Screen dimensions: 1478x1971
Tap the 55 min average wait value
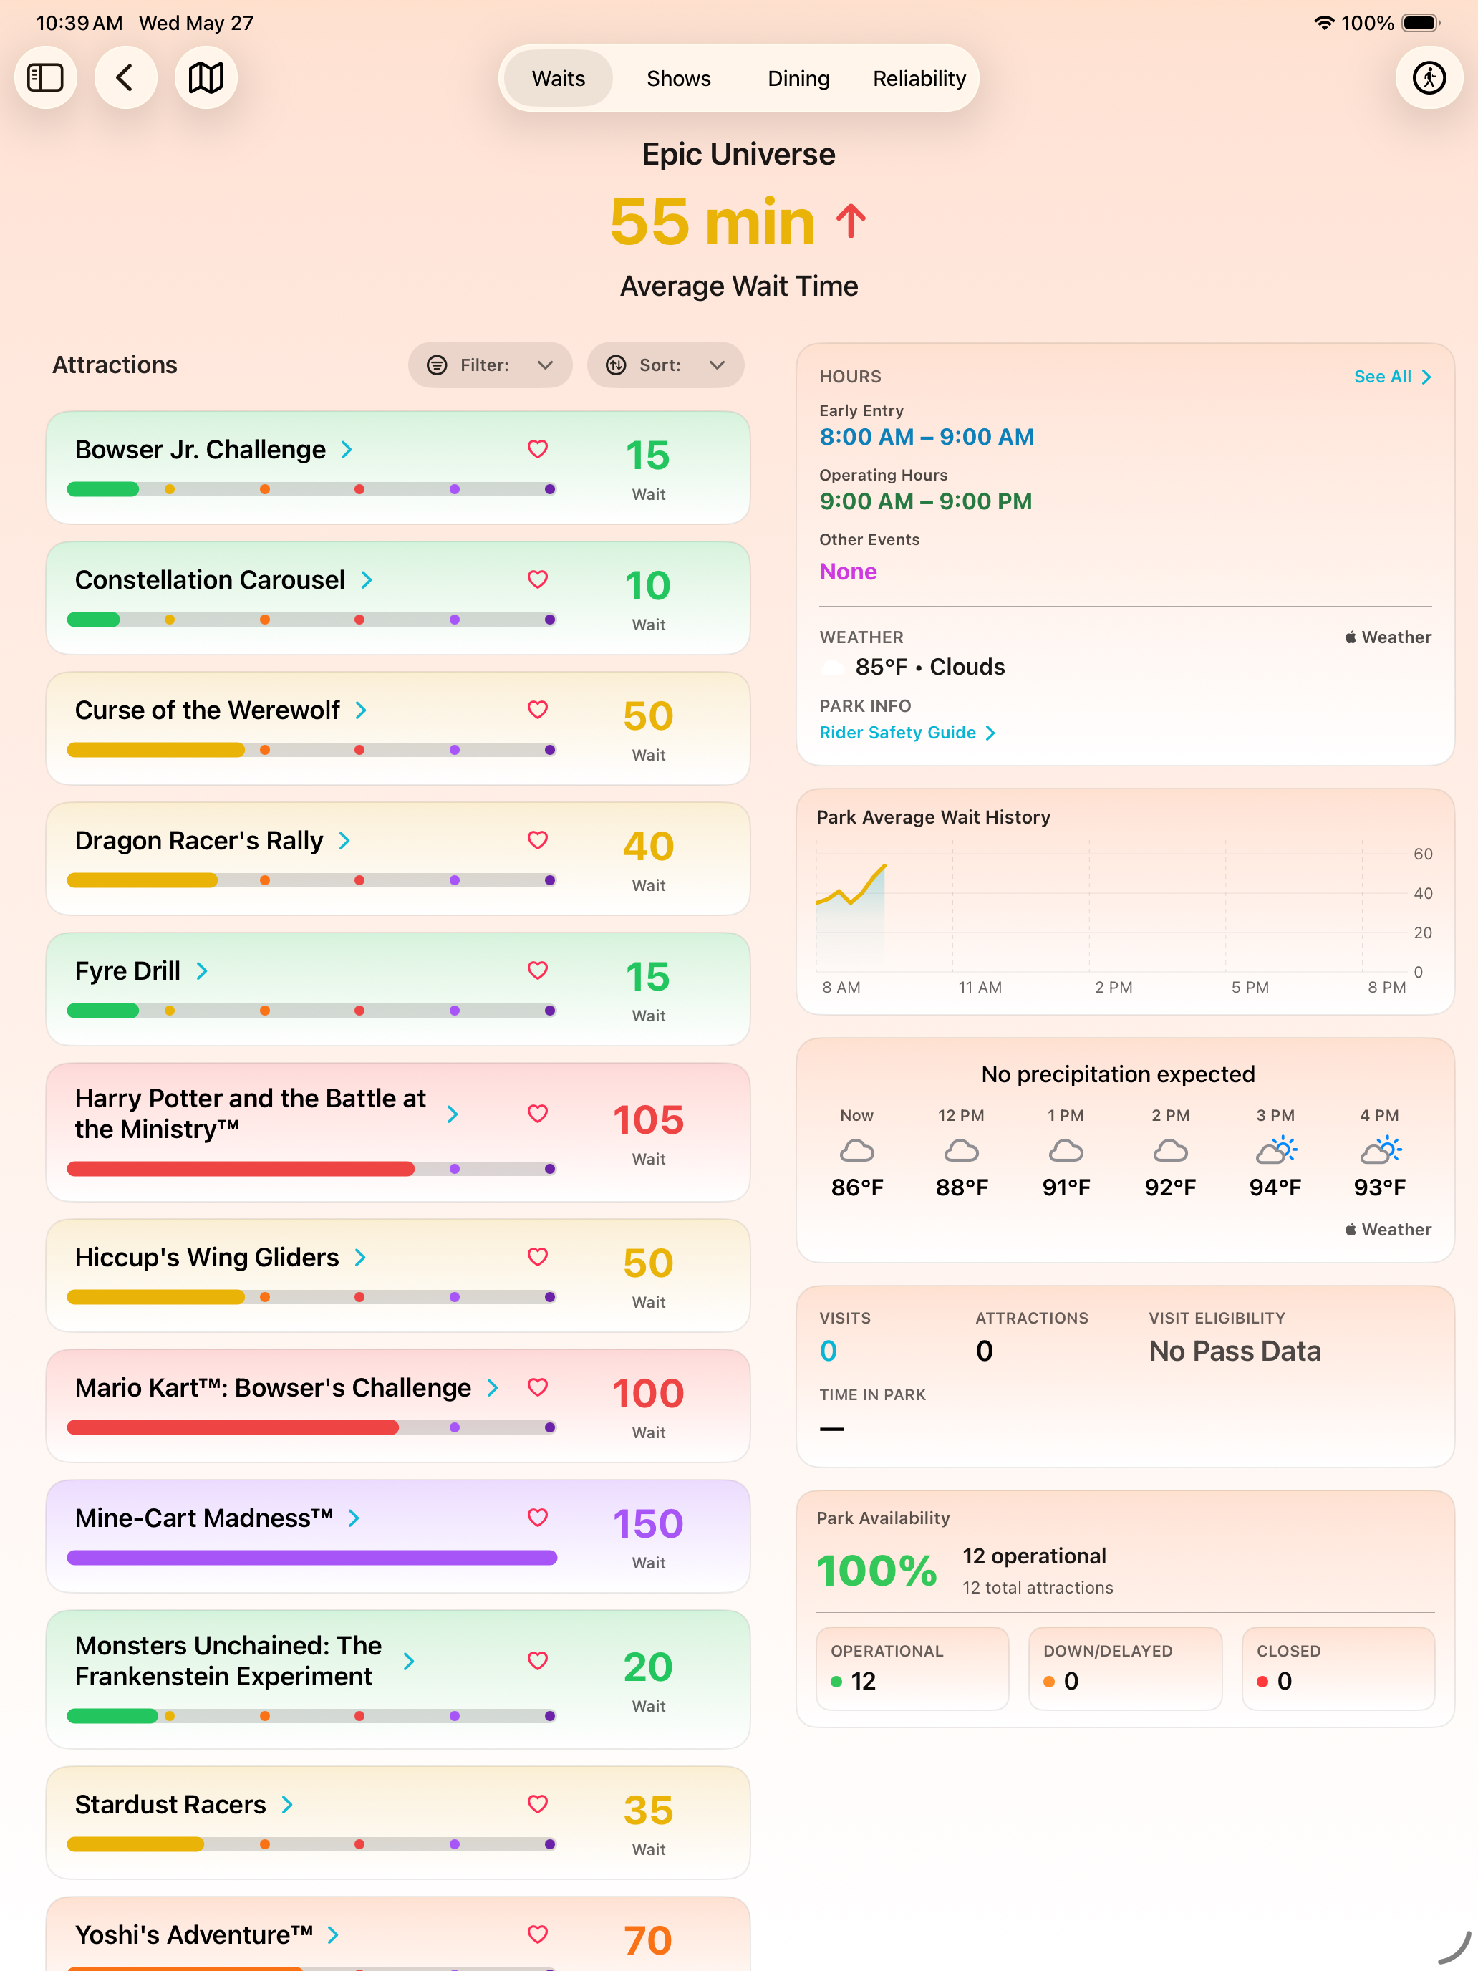click(713, 221)
